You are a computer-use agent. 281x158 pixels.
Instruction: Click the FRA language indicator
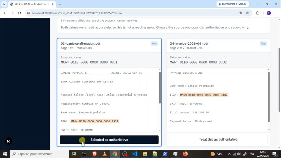pos(252,154)
